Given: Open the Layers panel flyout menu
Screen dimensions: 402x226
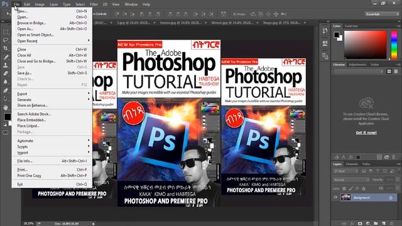Looking at the screenshot, I should pos(398,164).
